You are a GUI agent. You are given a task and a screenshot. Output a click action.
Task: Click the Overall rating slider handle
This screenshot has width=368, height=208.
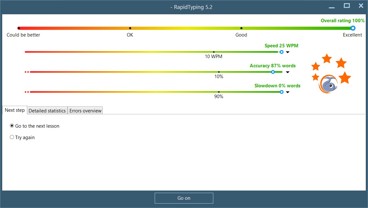[353, 28]
